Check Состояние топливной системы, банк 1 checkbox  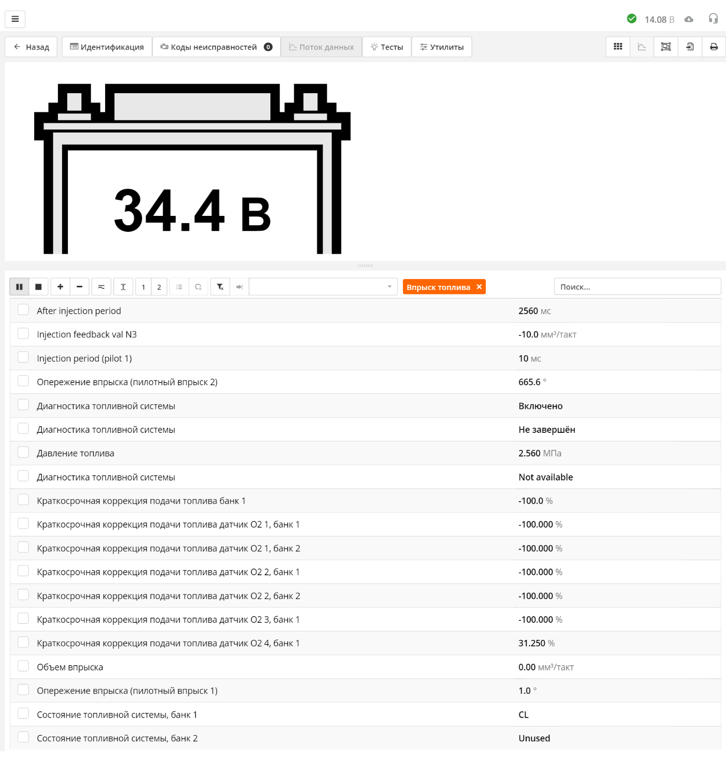(23, 713)
